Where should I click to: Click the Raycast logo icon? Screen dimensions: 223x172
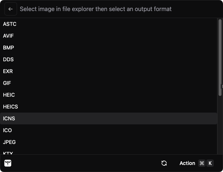click(8, 163)
